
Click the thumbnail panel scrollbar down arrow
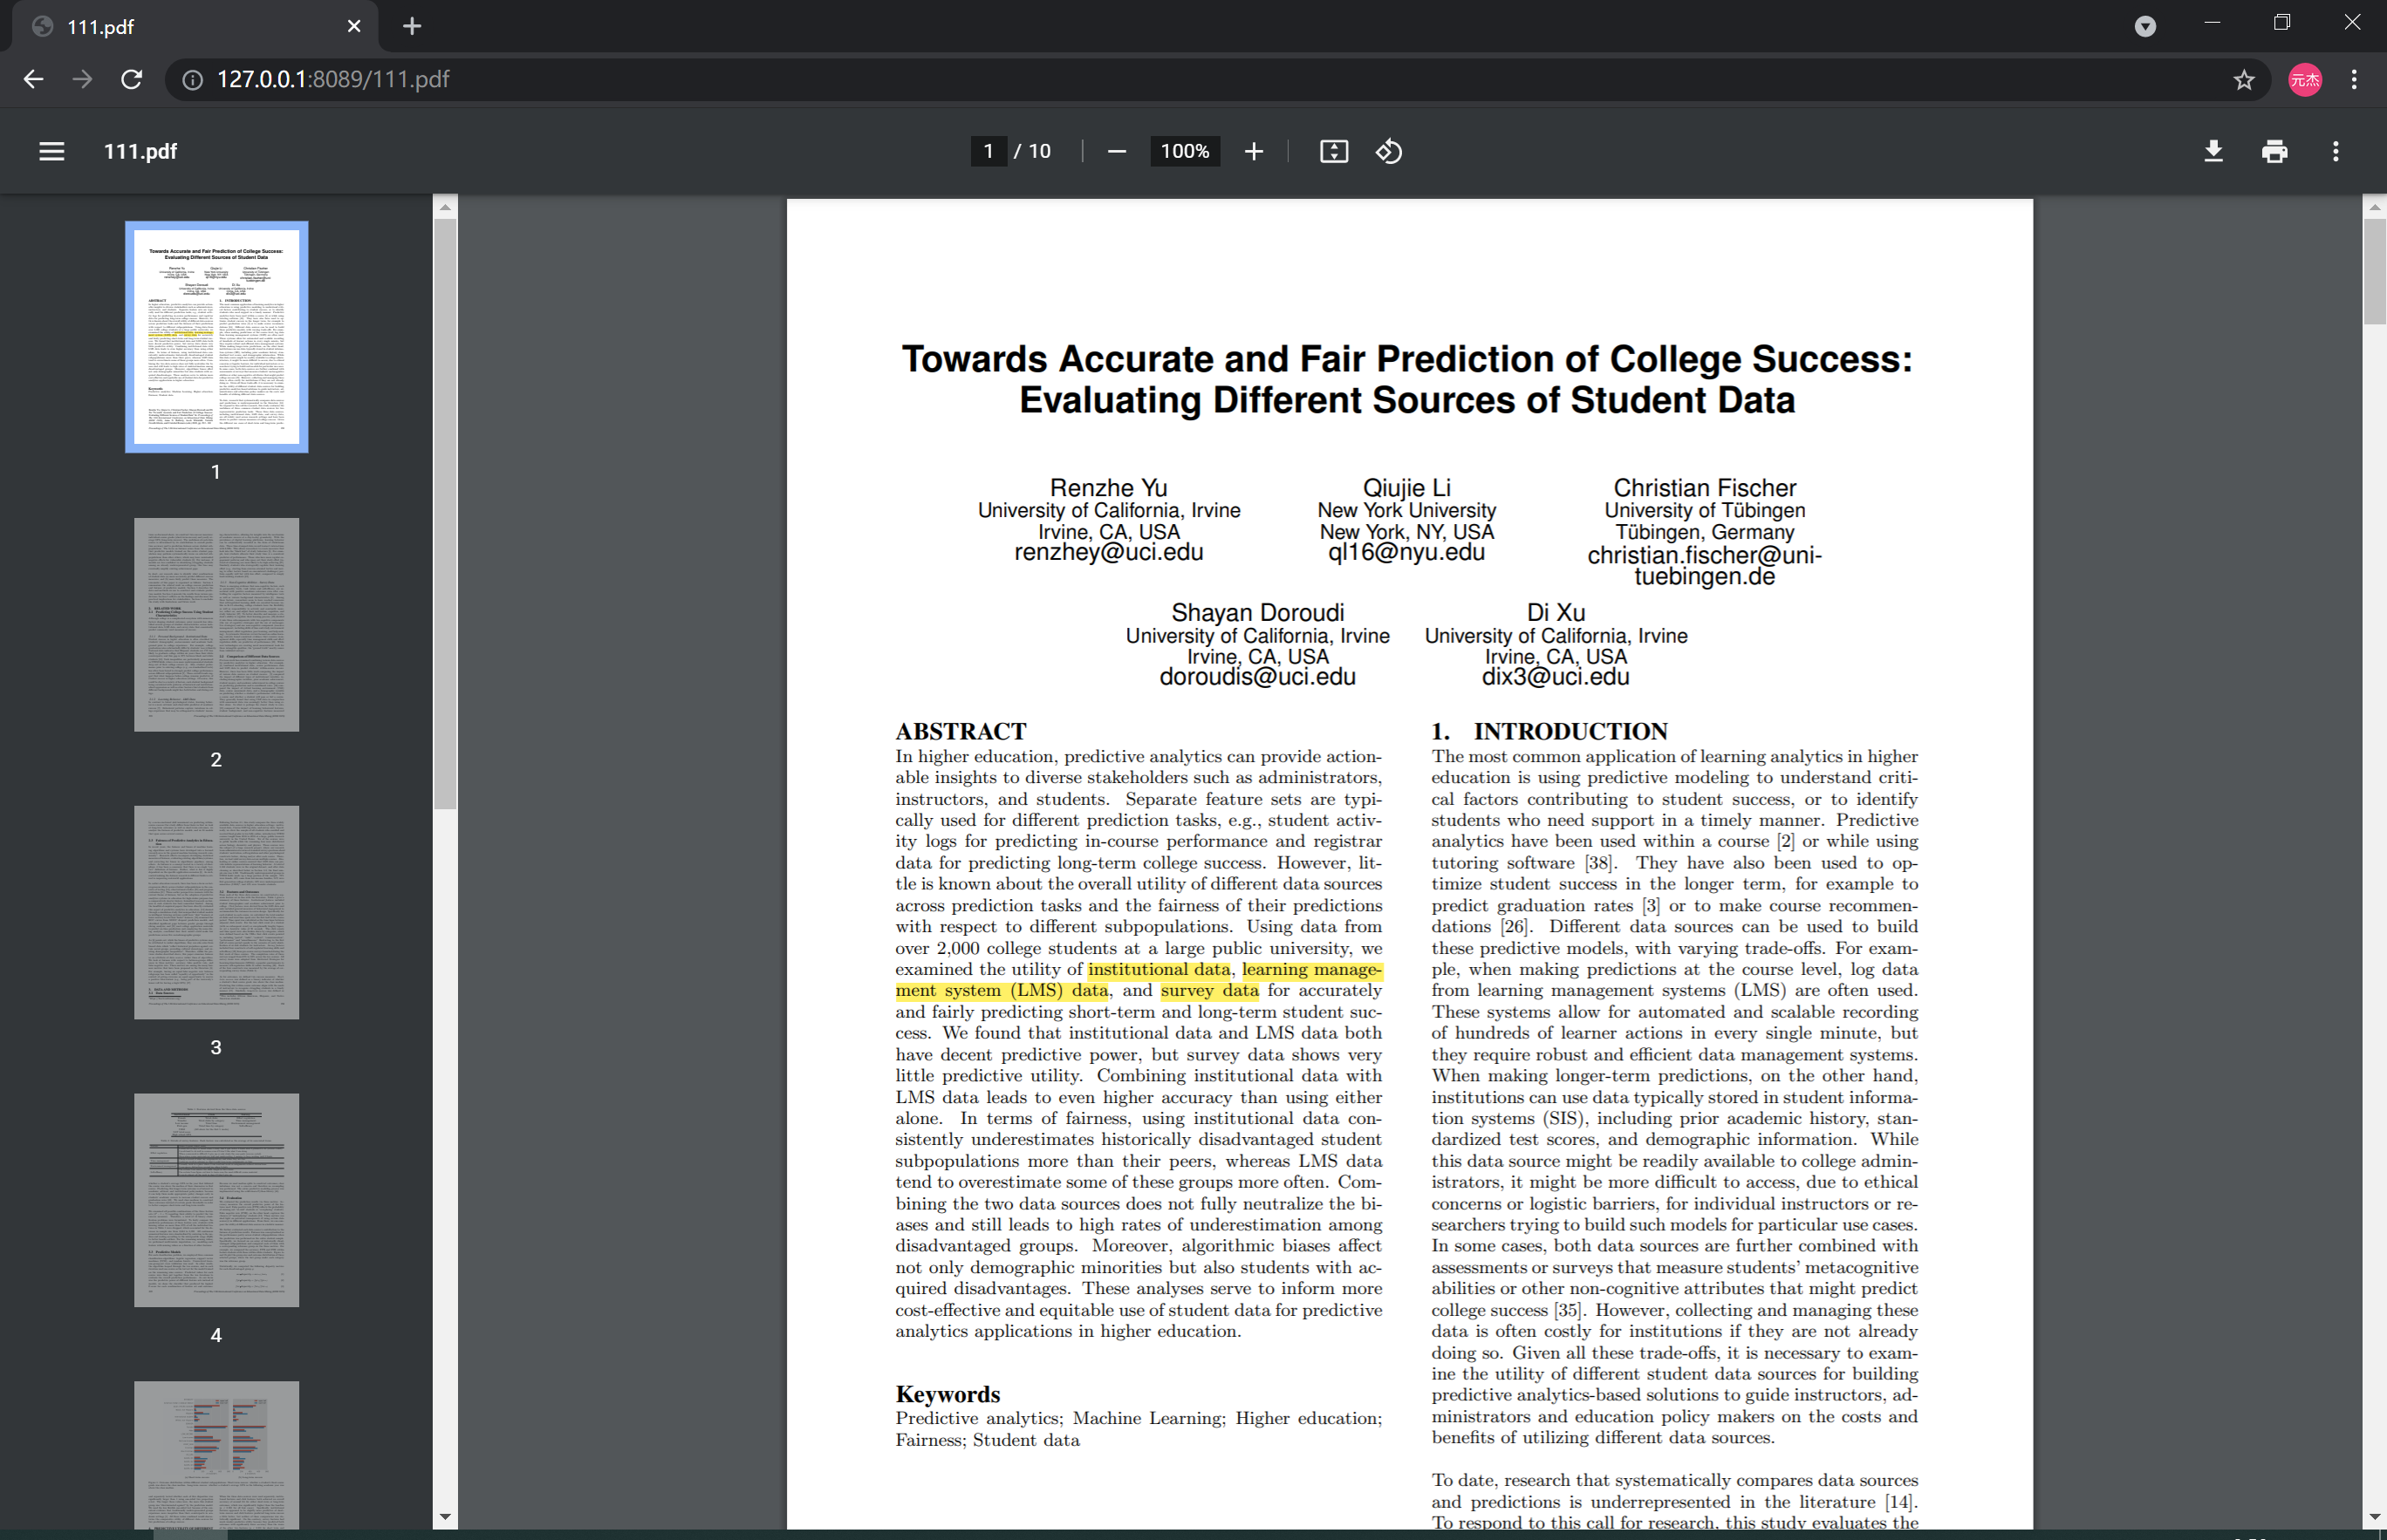[x=445, y=1516]
